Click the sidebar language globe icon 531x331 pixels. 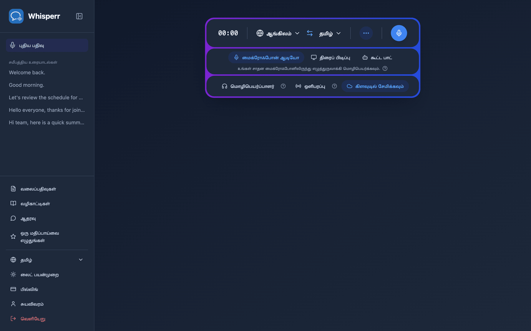(13, 260)
